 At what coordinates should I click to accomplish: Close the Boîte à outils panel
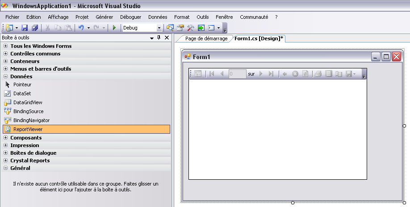click(x=166, y=38)
